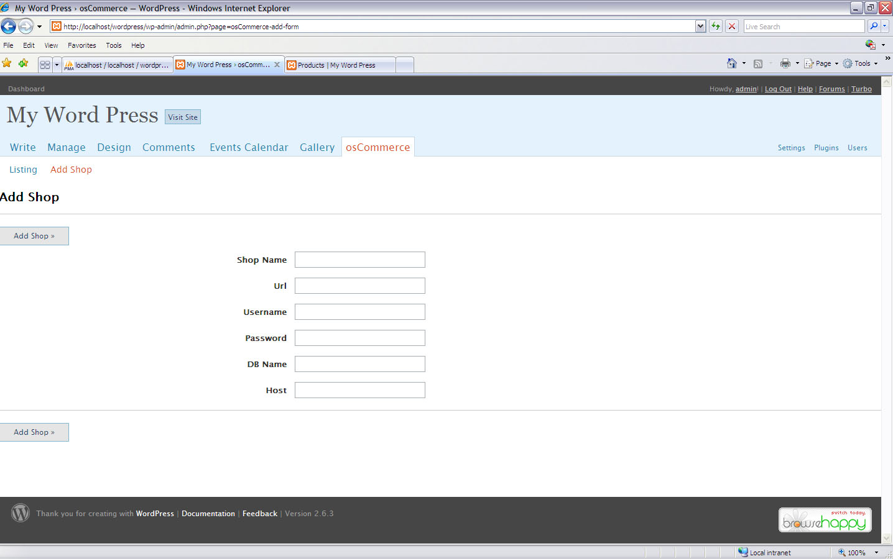Click the Visit Site button
The height and width of the screenshot is (559, 893).
[183, 117]
